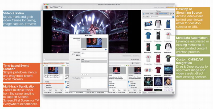Click inside the Third Party IDs table
Image resolution: width=213 pixels, height=109 pixels.
point(94,83)
